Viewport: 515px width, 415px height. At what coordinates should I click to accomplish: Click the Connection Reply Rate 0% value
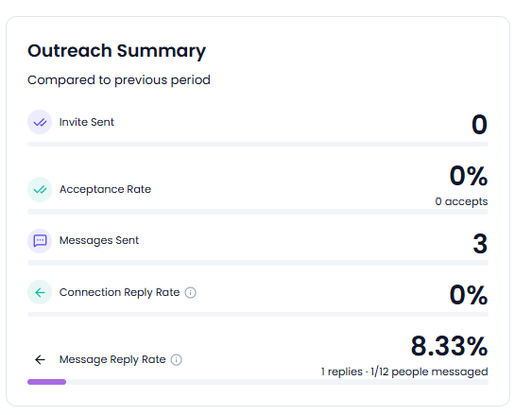tap(469, 295)
